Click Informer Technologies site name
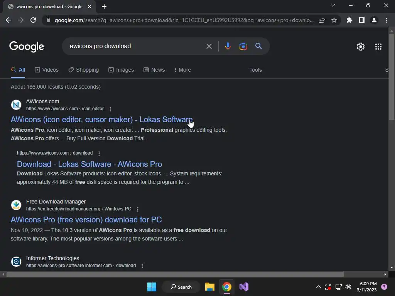Image resolution: width=395 pixels, height=296 pixels. (52, 259)
